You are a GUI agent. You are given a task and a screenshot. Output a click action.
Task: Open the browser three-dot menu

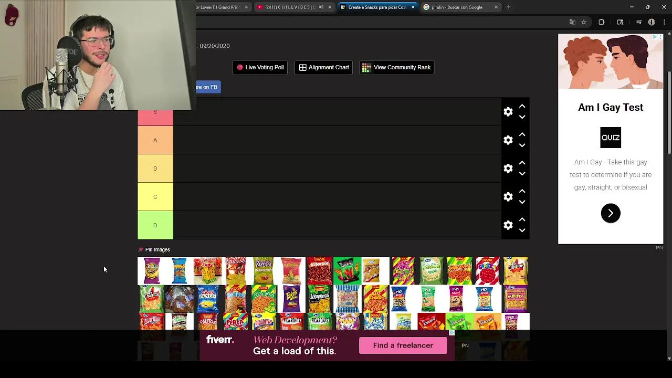tap(664, 22)
